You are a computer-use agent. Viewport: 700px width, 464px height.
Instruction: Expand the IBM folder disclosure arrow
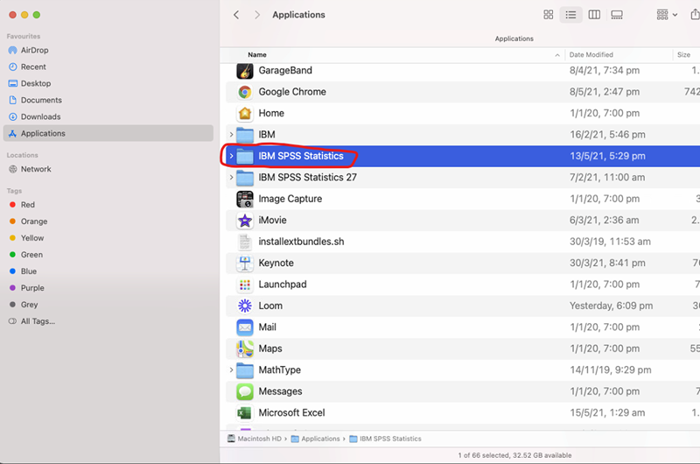(x=231, y=135)
